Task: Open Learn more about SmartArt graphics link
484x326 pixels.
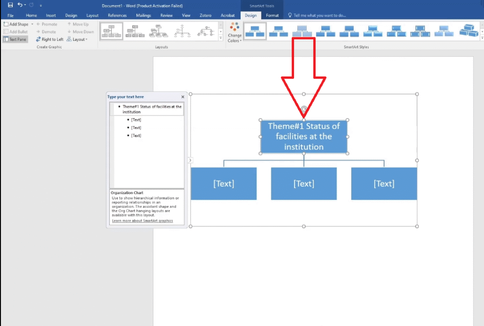Action: (142, 221)
